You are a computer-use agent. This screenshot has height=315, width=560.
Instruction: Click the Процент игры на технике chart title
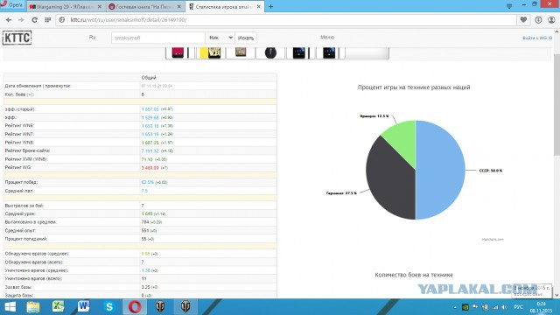pyautogui.click(x=414, y=87)
